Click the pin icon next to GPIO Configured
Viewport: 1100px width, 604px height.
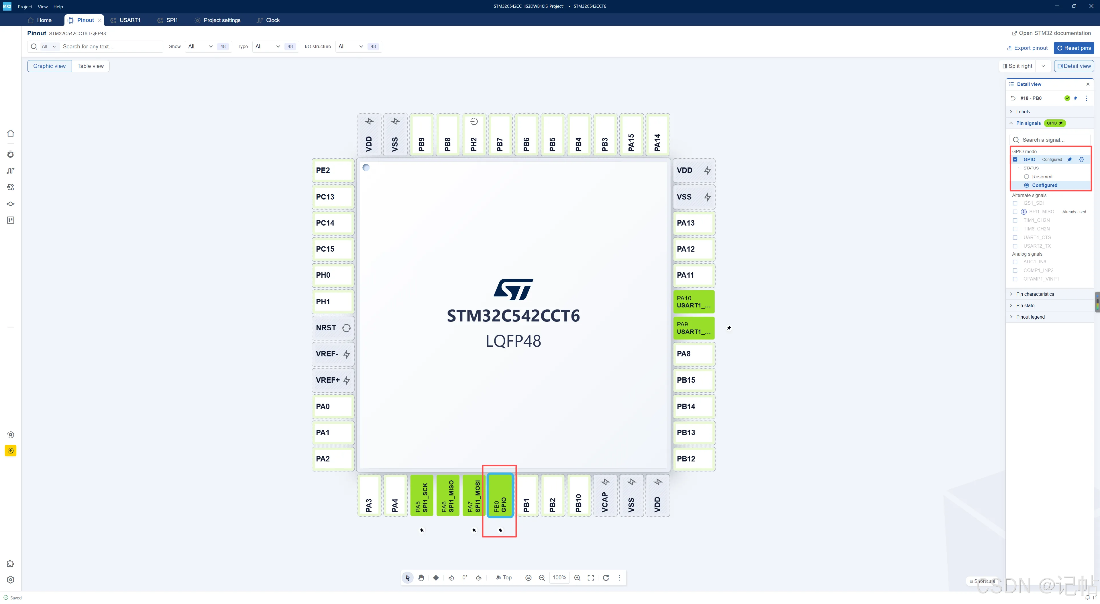[x=1069, y=159]
